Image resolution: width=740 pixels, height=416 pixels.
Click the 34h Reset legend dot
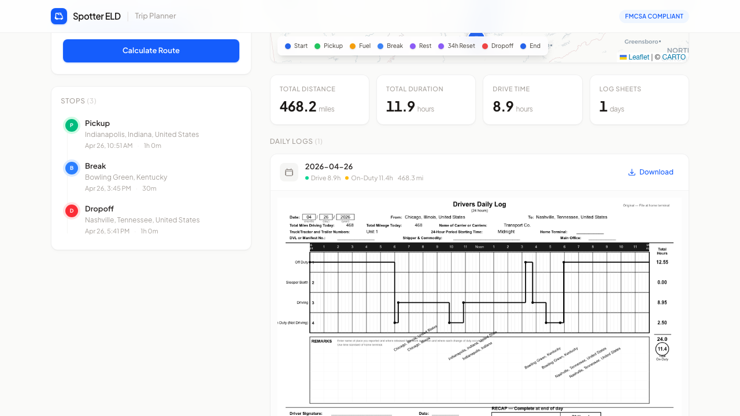tap(441, 46)
